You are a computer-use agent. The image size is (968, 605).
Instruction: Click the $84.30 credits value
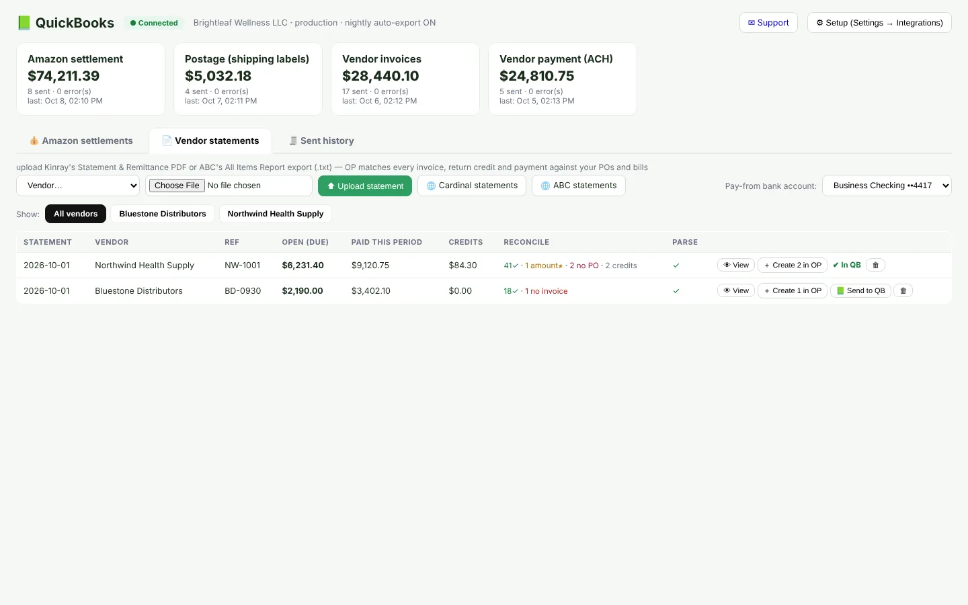coord(463,266)
